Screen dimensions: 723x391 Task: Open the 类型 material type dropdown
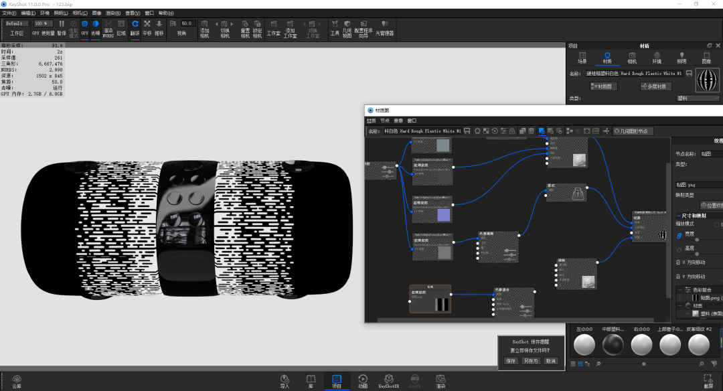(x=698, y=98)
